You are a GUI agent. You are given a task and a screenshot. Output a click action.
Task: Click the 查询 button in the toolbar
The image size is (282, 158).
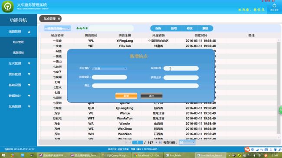click(x=158, y=28)
